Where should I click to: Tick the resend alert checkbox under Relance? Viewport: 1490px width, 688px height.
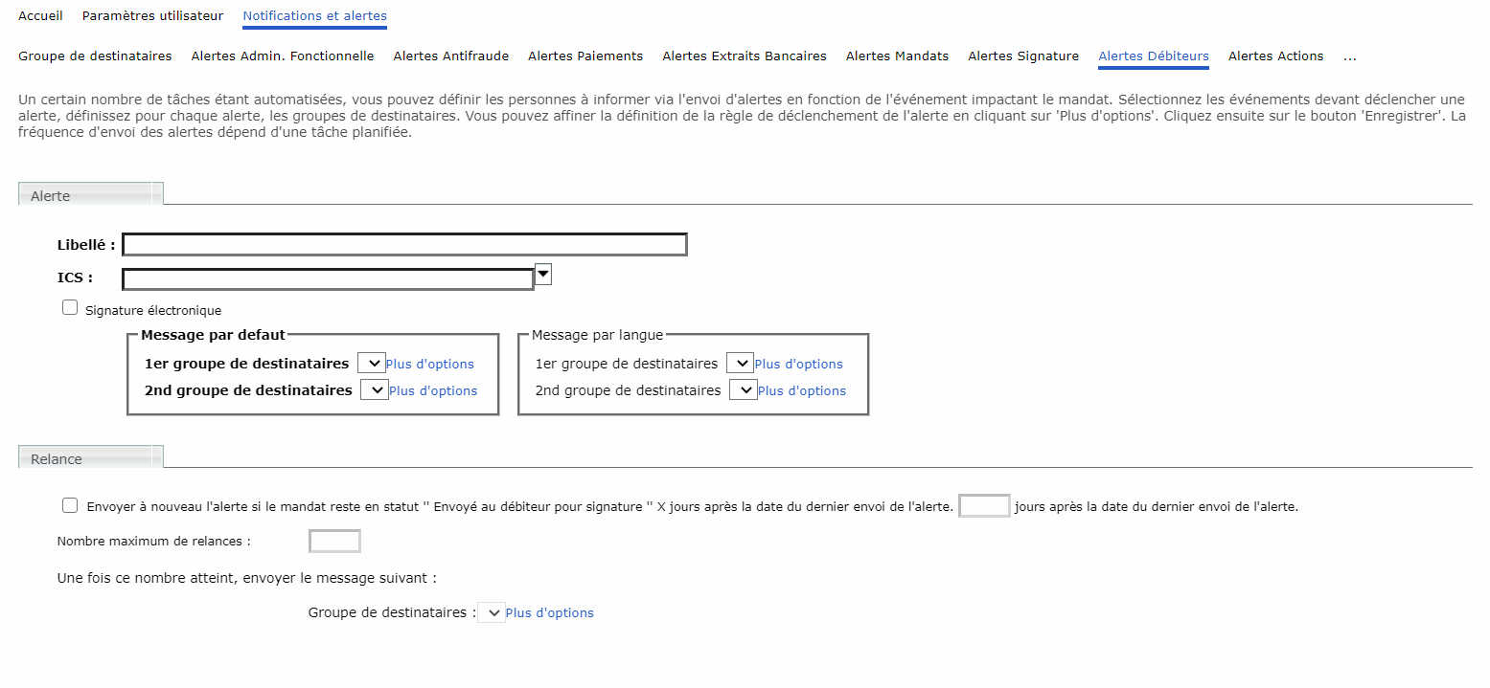(70, 506)
